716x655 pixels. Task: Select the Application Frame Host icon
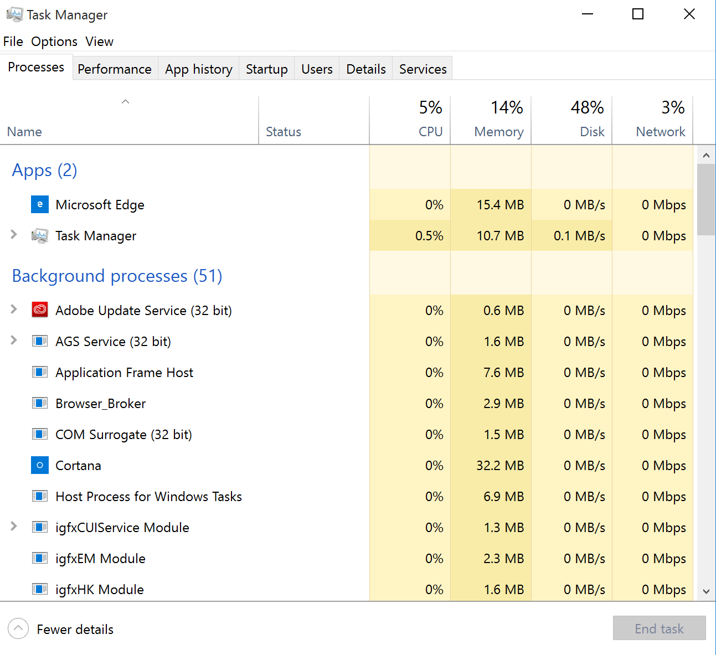coord(39,372)
